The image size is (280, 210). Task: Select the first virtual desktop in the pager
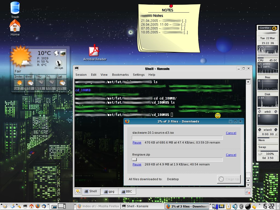(54, 206)
